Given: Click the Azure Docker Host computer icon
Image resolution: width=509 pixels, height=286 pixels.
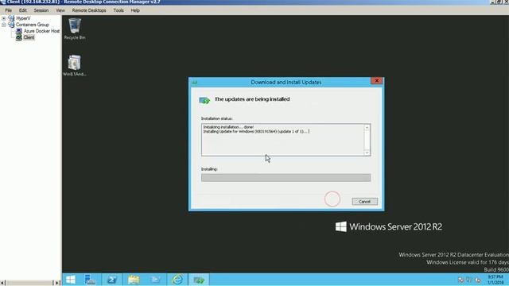Looking at the screenshot, I should 19,31.
